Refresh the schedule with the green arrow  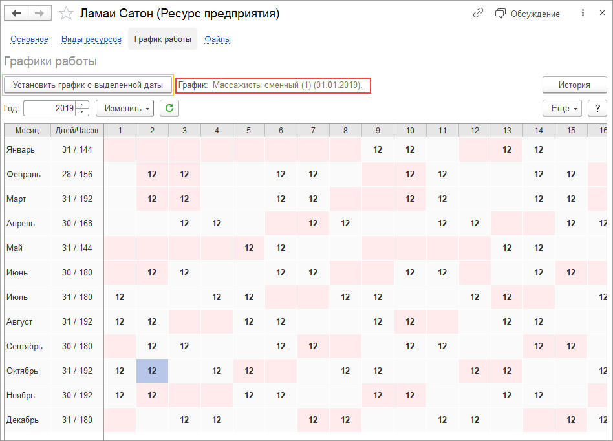169,108
